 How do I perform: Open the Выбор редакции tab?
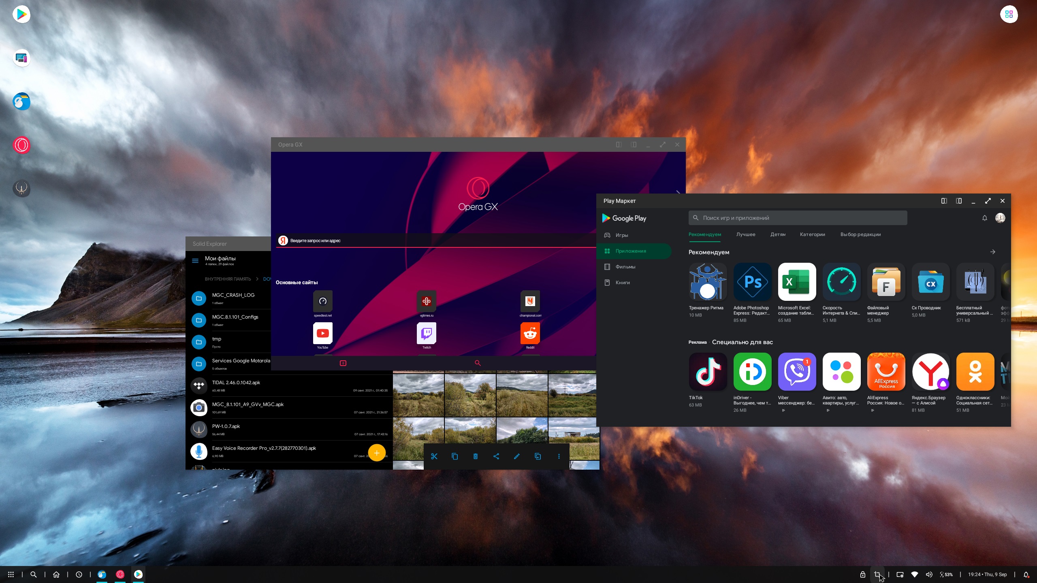(x=860, y=234)
